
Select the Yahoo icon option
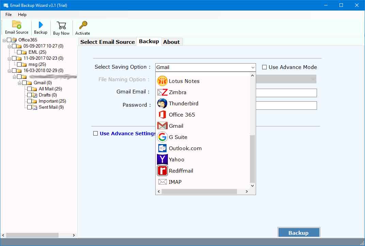(162, 159)
